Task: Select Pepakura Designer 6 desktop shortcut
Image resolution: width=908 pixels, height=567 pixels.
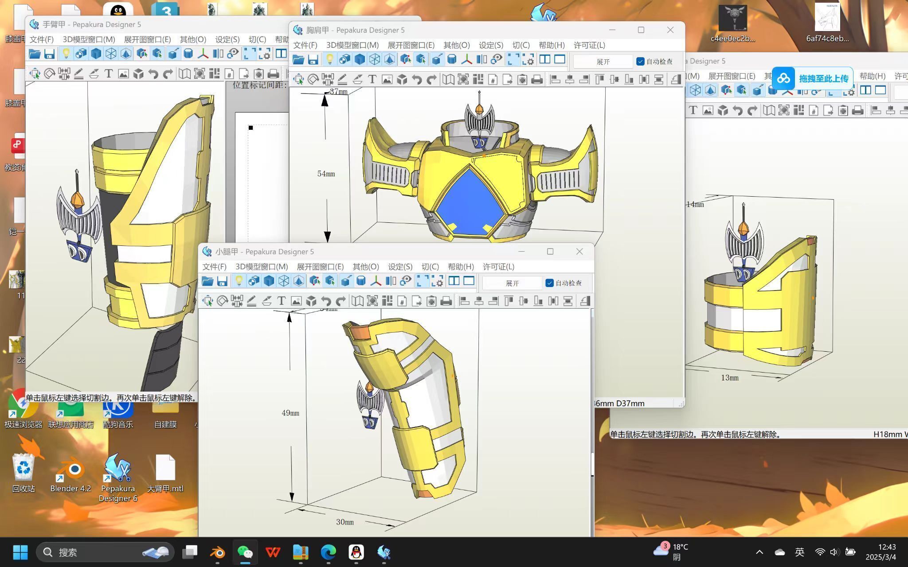Action: point(118,478)
